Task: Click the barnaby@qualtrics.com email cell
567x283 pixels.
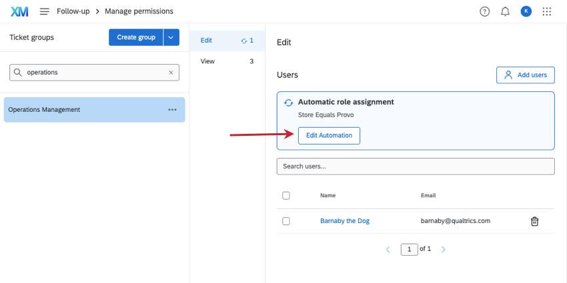Action: pyautogui.click(x=455, y=221)
